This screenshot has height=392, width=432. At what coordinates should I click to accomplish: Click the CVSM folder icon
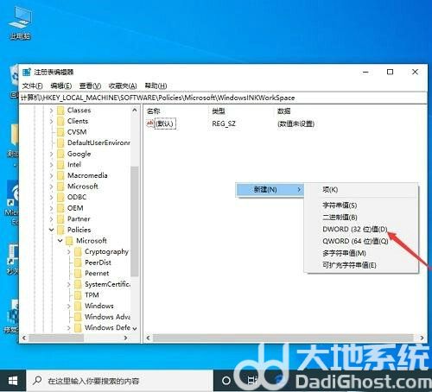point(60,132)
